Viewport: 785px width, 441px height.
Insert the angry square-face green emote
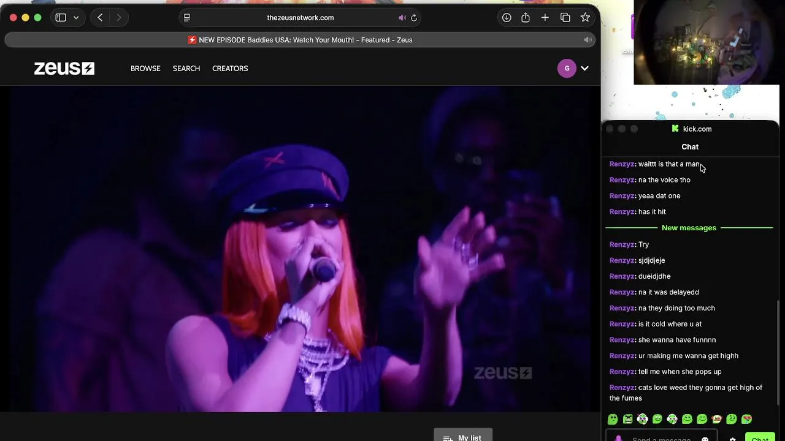click(627, 419)
